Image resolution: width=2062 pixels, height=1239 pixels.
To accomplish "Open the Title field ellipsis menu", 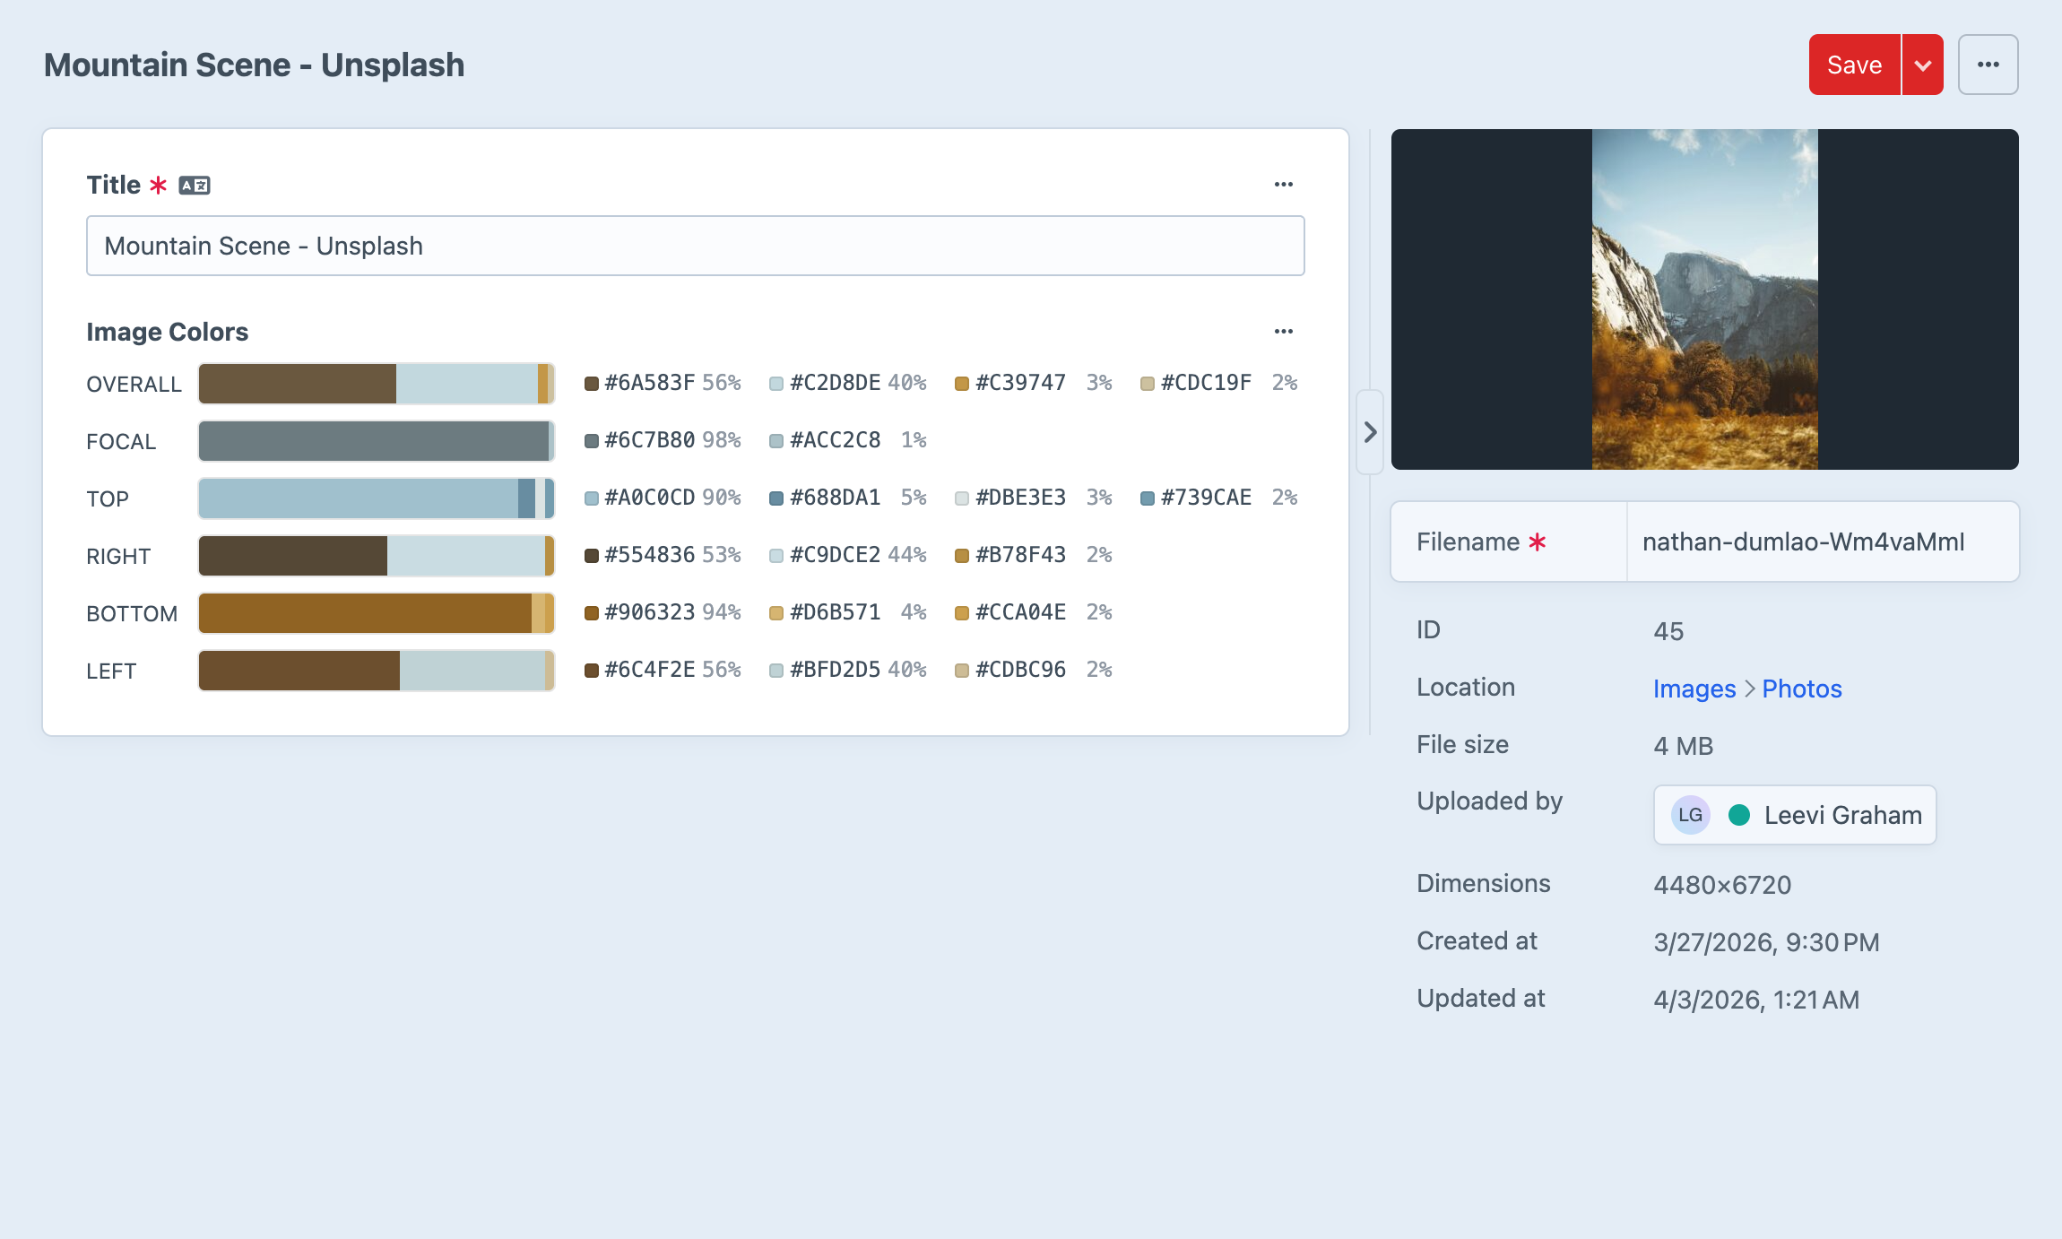I will pyautogui.click(x=1284, y=184).
